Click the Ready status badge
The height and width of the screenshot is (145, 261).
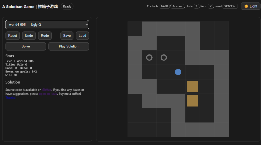[x=67, y=6]
